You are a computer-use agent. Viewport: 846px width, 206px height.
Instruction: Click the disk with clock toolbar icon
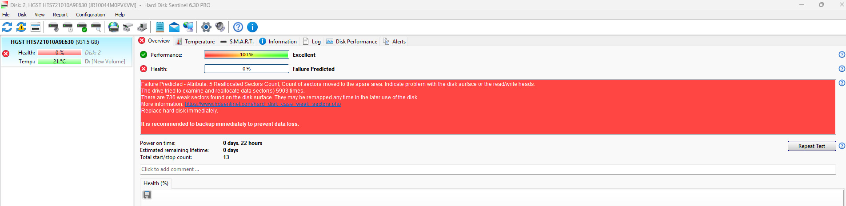click(x=68, y=27)
